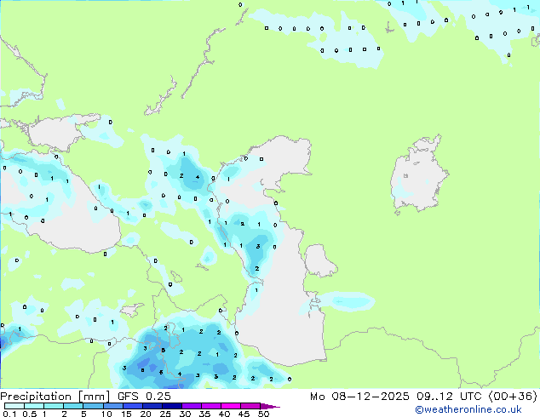
Task: Open the weatheronline.co.uk copyright link
Action: click(x=468, y=409)
